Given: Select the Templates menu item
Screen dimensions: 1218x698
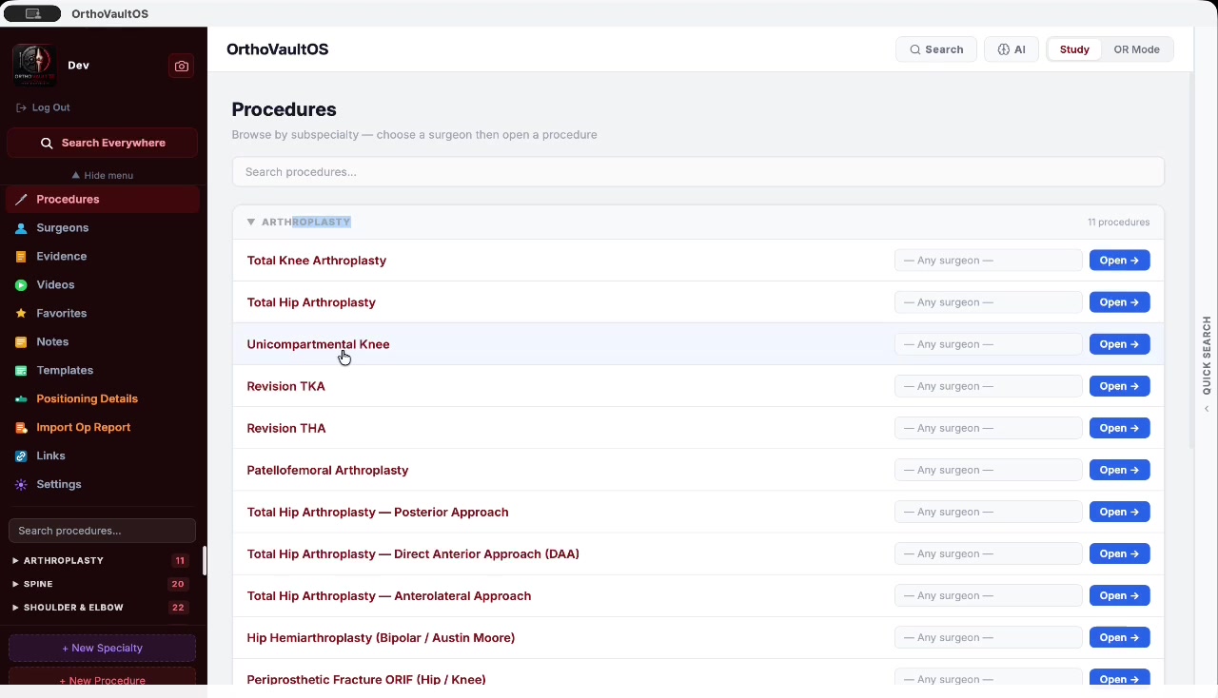Looking at the screenshot, I should 103,371.
